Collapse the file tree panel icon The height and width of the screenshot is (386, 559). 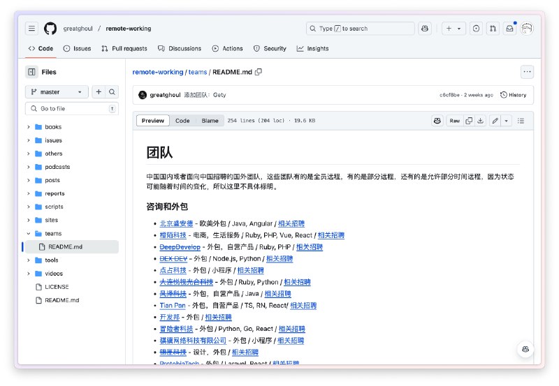[x=31, y=72]
